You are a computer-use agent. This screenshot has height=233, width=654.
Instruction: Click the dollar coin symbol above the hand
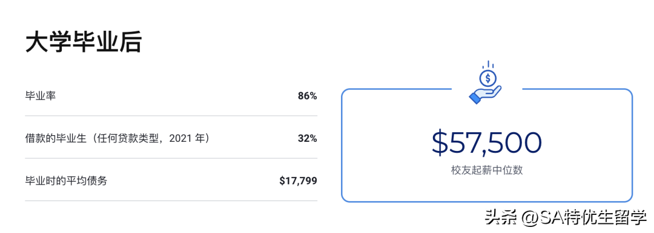point(487,78)
